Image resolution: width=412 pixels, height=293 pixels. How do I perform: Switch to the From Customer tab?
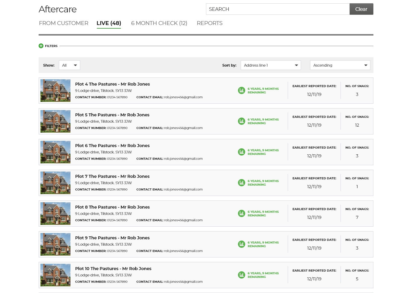[64, 23]
